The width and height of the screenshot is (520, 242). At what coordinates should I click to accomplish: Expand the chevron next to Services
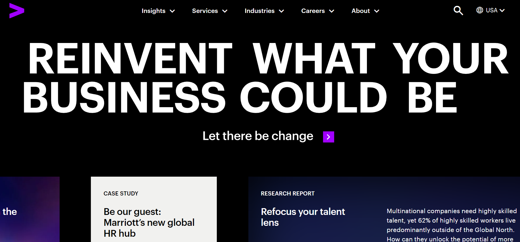225,11
